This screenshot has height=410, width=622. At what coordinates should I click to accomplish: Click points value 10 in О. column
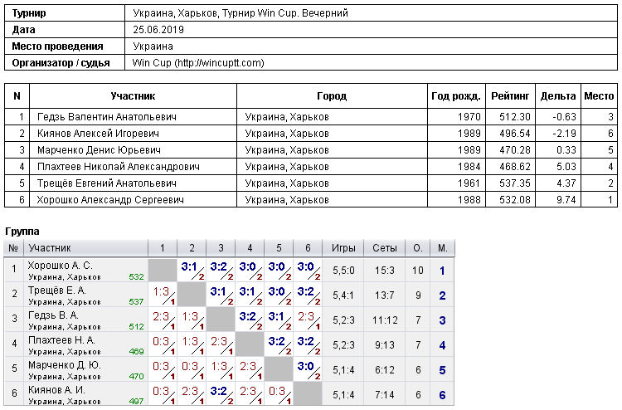coord(418,271)
